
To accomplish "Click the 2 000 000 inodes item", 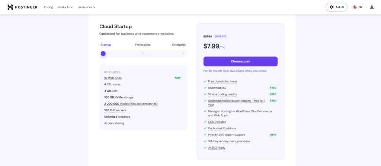I will [x=131, y=104].
